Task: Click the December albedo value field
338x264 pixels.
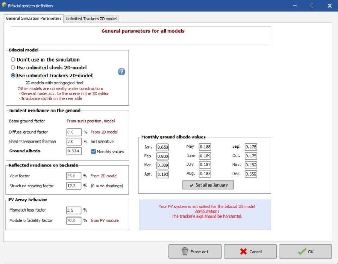Action: click(251, 174)
